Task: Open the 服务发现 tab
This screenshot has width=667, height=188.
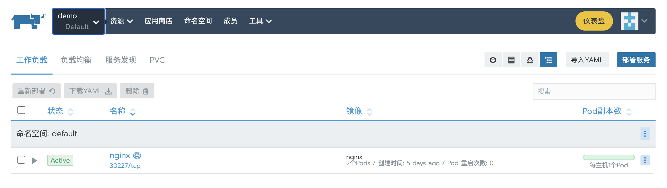Action: (x=121, y=60)
